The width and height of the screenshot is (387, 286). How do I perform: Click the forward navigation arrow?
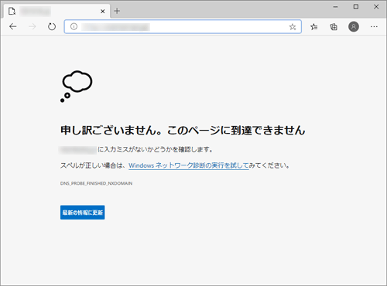[x=33, y=26]
